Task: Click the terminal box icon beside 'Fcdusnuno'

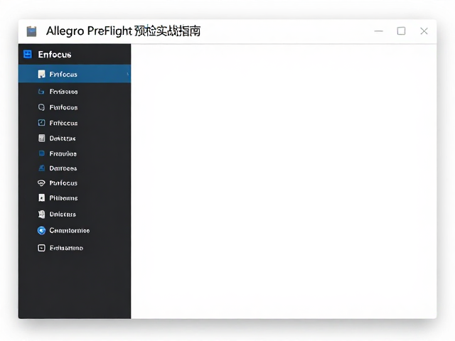Action: [x=41, y=248]
